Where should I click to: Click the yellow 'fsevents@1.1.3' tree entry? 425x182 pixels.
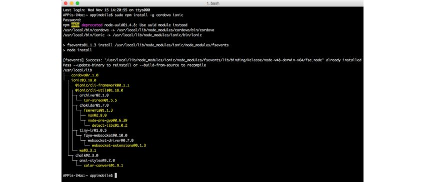point(98,110)
